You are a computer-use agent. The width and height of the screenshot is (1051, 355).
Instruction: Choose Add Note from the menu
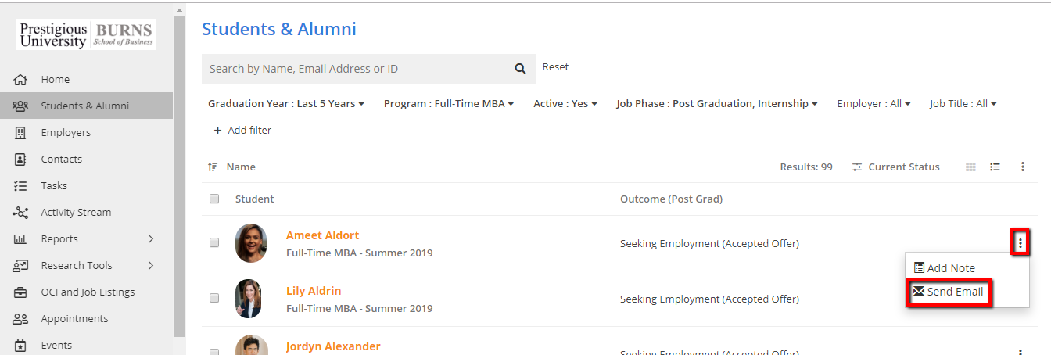coord(945,268)
